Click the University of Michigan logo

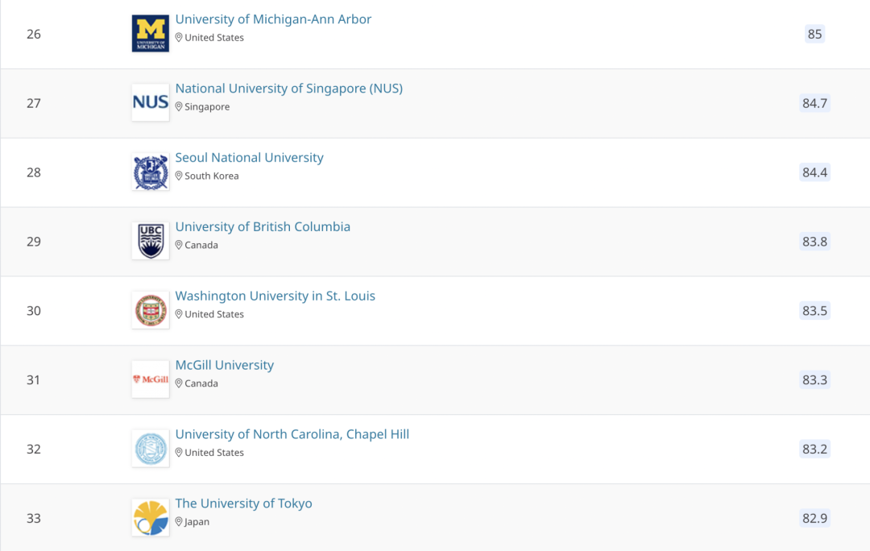coord(151,33)
